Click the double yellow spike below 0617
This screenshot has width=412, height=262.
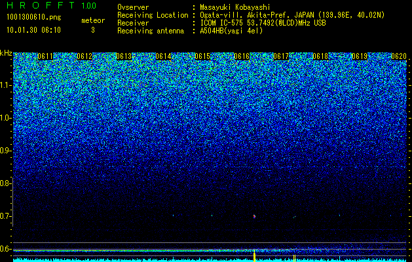[x=295, y=258]
